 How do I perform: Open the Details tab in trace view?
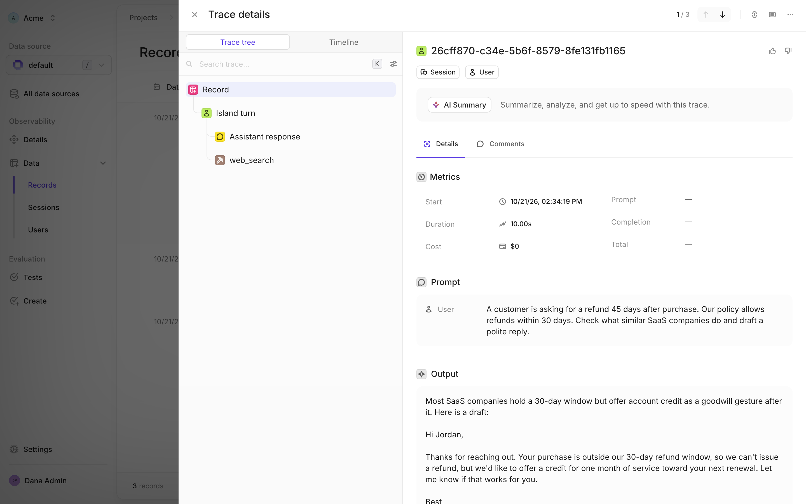[440, 144]
